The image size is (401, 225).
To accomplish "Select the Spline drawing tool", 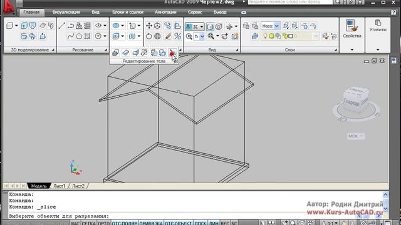I will click(71, 36).
